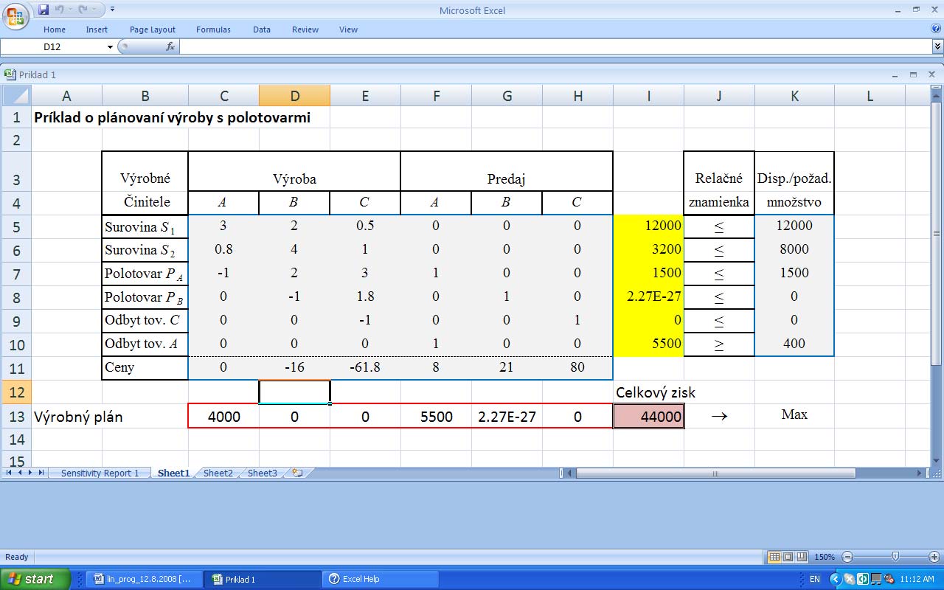Viewport: 944px width, 590px height.
Task: Select column I header
Action: [x=648, y=96]
